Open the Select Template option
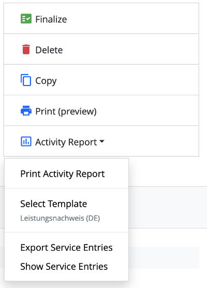This screenshot has height=288, width=207. 54,204
